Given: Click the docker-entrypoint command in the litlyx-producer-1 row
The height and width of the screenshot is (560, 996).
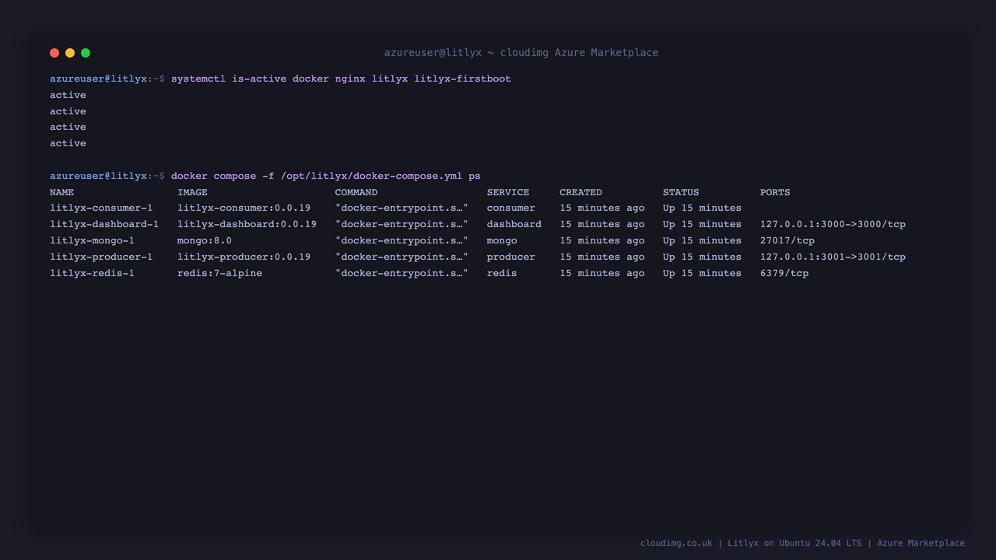Looking at the screenshot, I should [402, 257].
